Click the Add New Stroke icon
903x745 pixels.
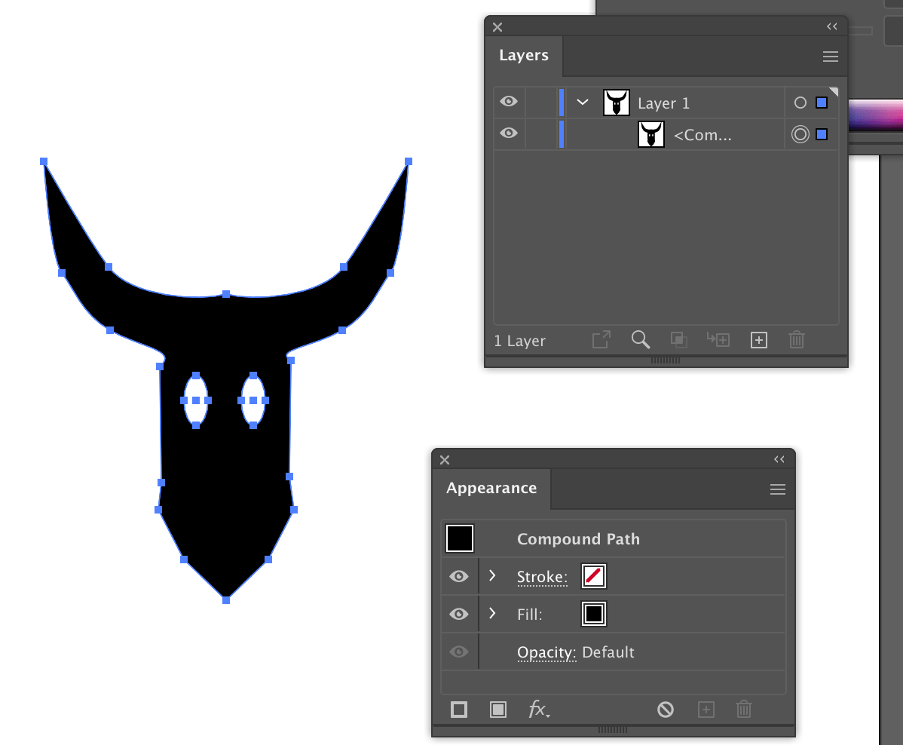[x=458, y=710]
